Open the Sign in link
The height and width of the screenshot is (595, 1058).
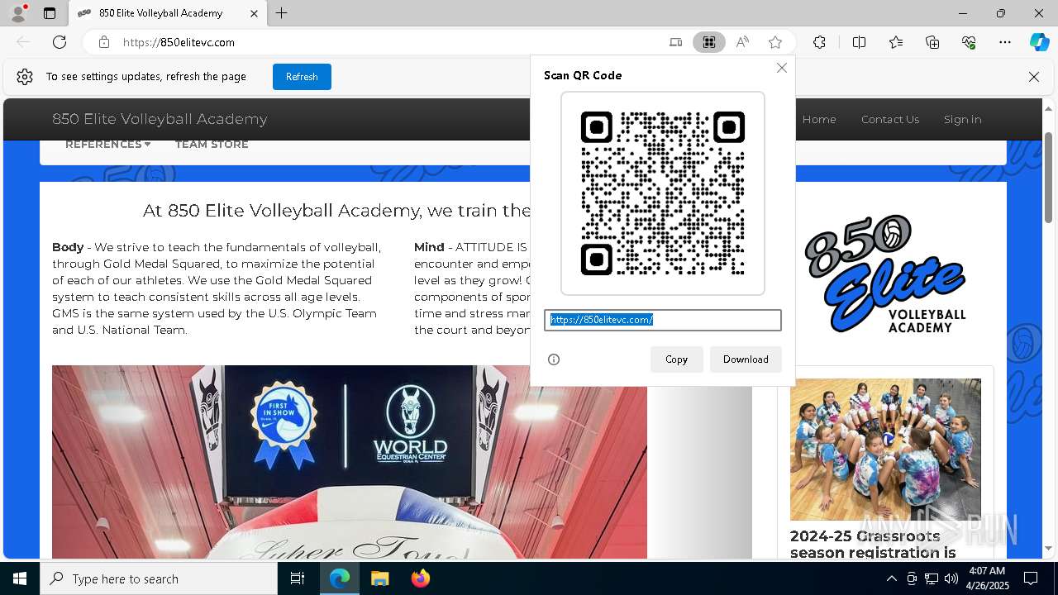coord(963,119)
